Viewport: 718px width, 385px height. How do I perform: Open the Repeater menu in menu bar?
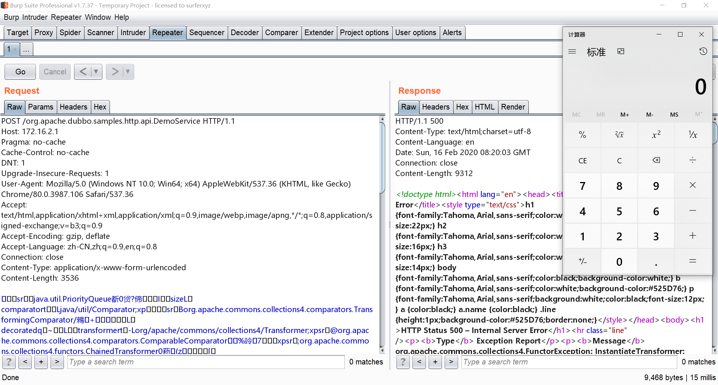66,17
